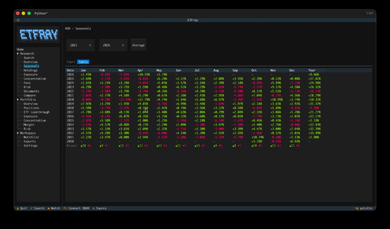Go to ETF Lookthrough in Portfolio
This screenshot has height=229, width=390.
(x=37, y=112)
